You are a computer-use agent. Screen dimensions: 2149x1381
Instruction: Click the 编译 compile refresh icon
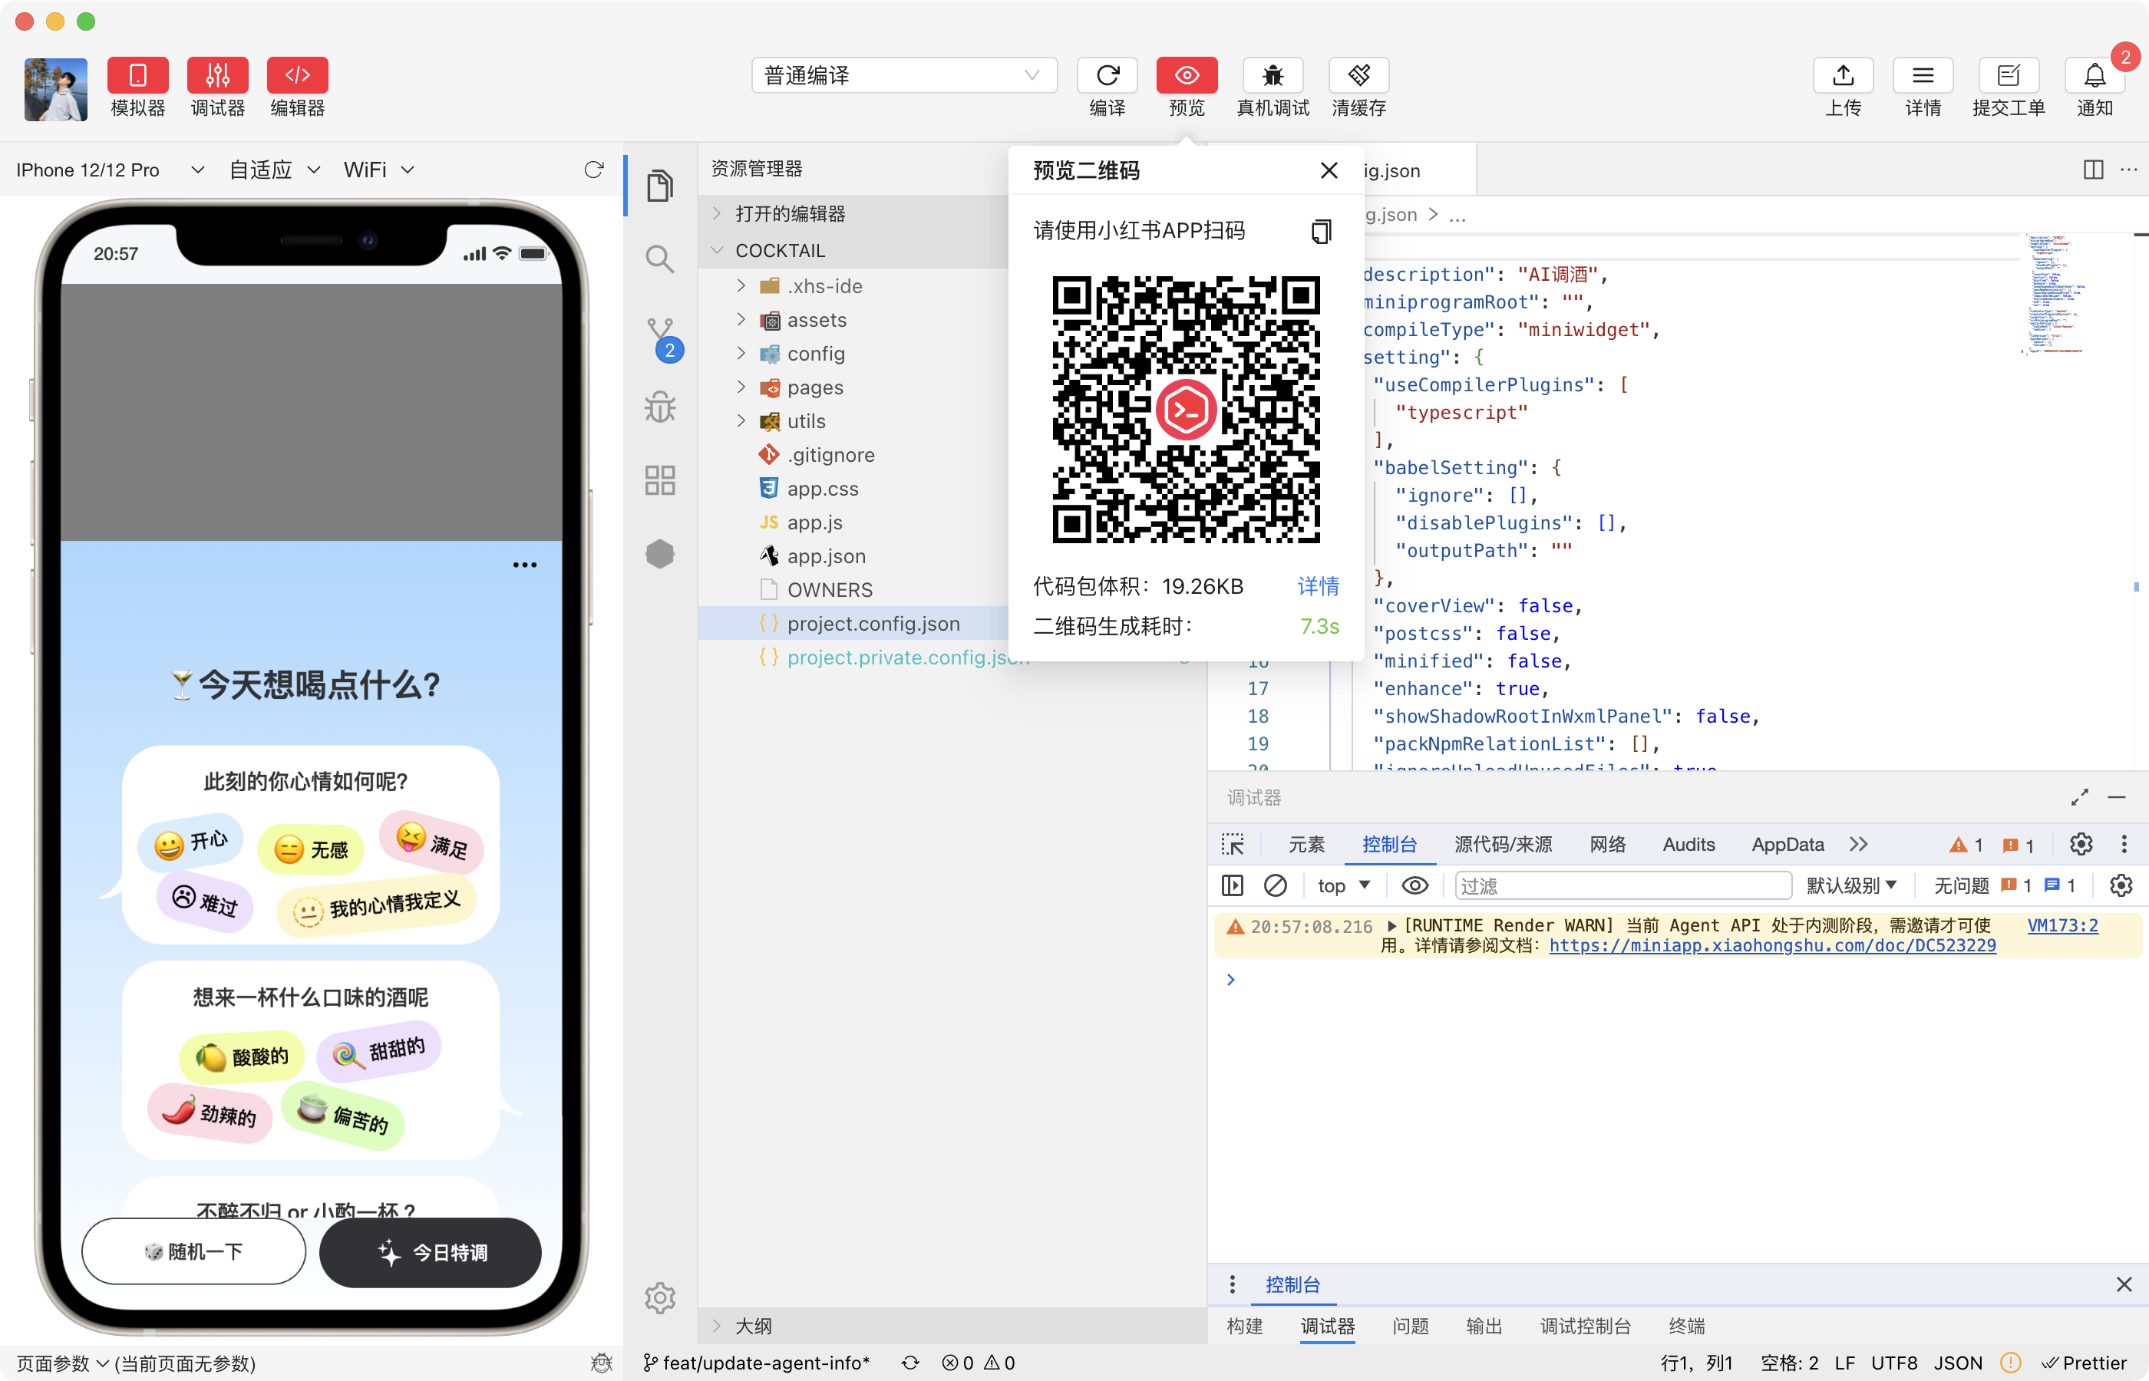[1107, 75]
